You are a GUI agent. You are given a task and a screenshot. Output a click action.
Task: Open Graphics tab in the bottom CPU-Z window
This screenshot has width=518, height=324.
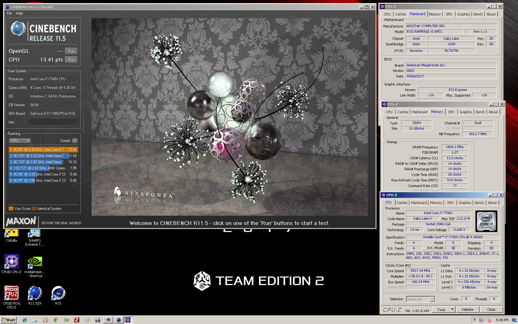[465, 203]
